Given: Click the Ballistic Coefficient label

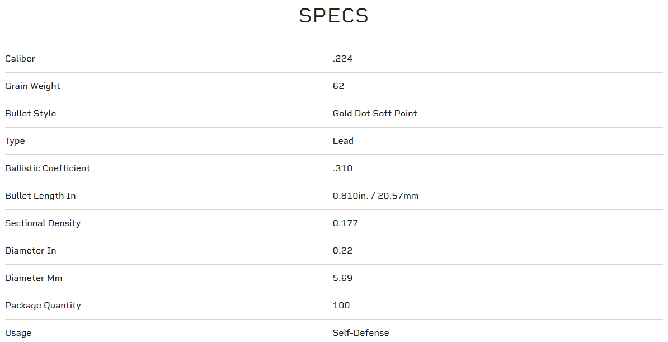Looking at the screenshot, I should (48, 168).
